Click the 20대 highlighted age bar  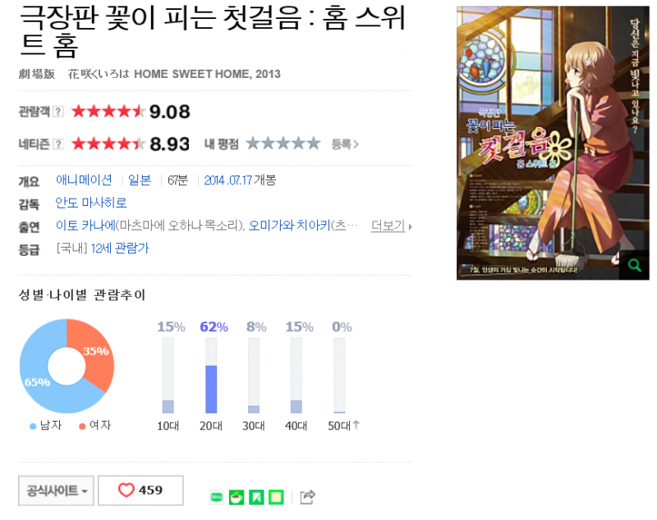click(211, 389)
